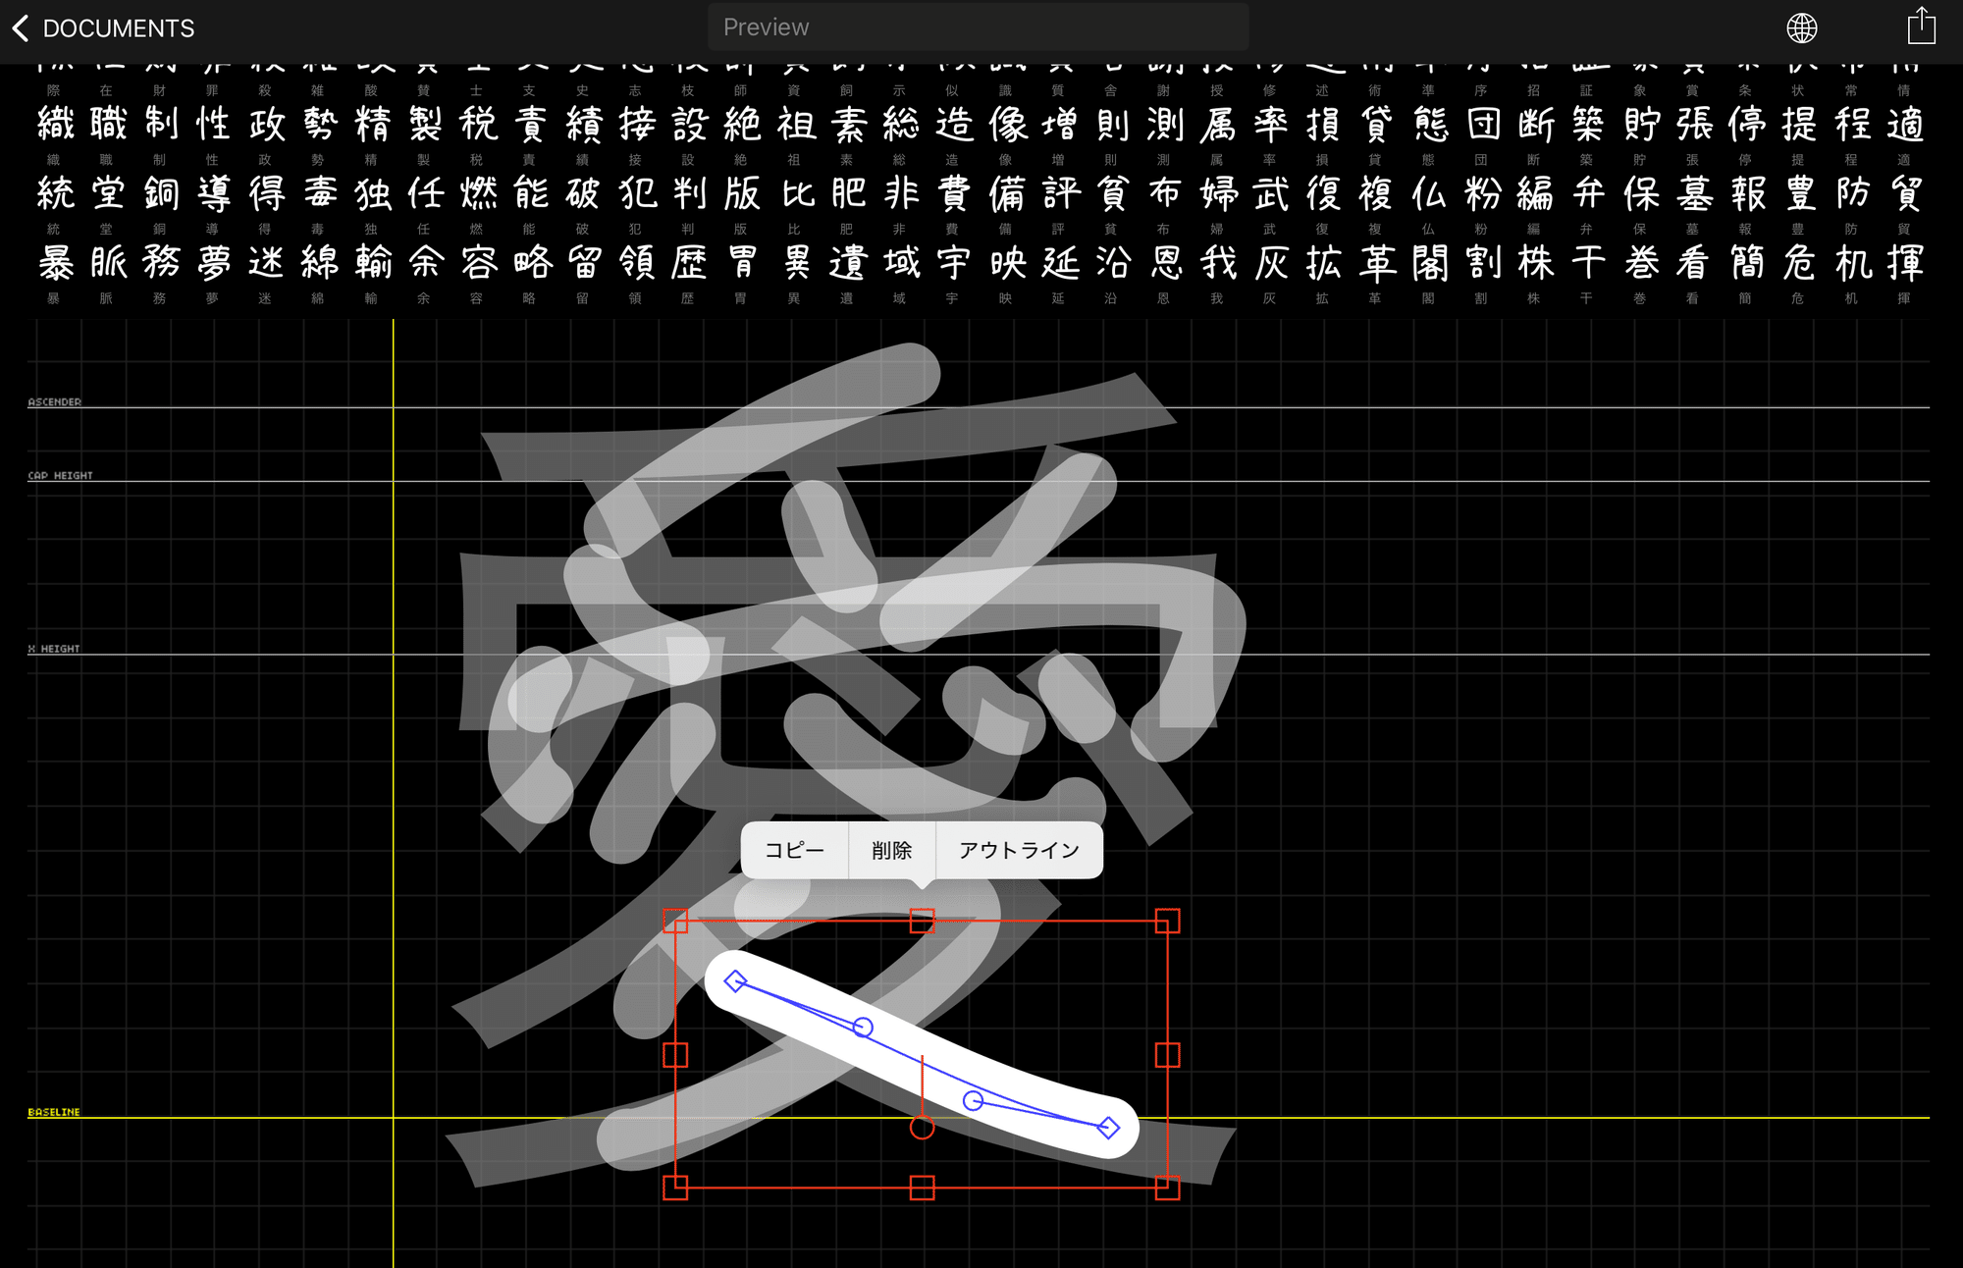Tap the round control point on the stroke curve

click(x=864, y=1028)
